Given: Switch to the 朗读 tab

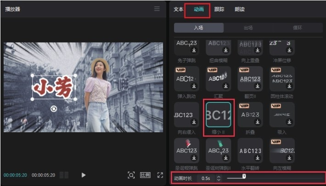Looking at the screenshot, I should tap(240, 9).
